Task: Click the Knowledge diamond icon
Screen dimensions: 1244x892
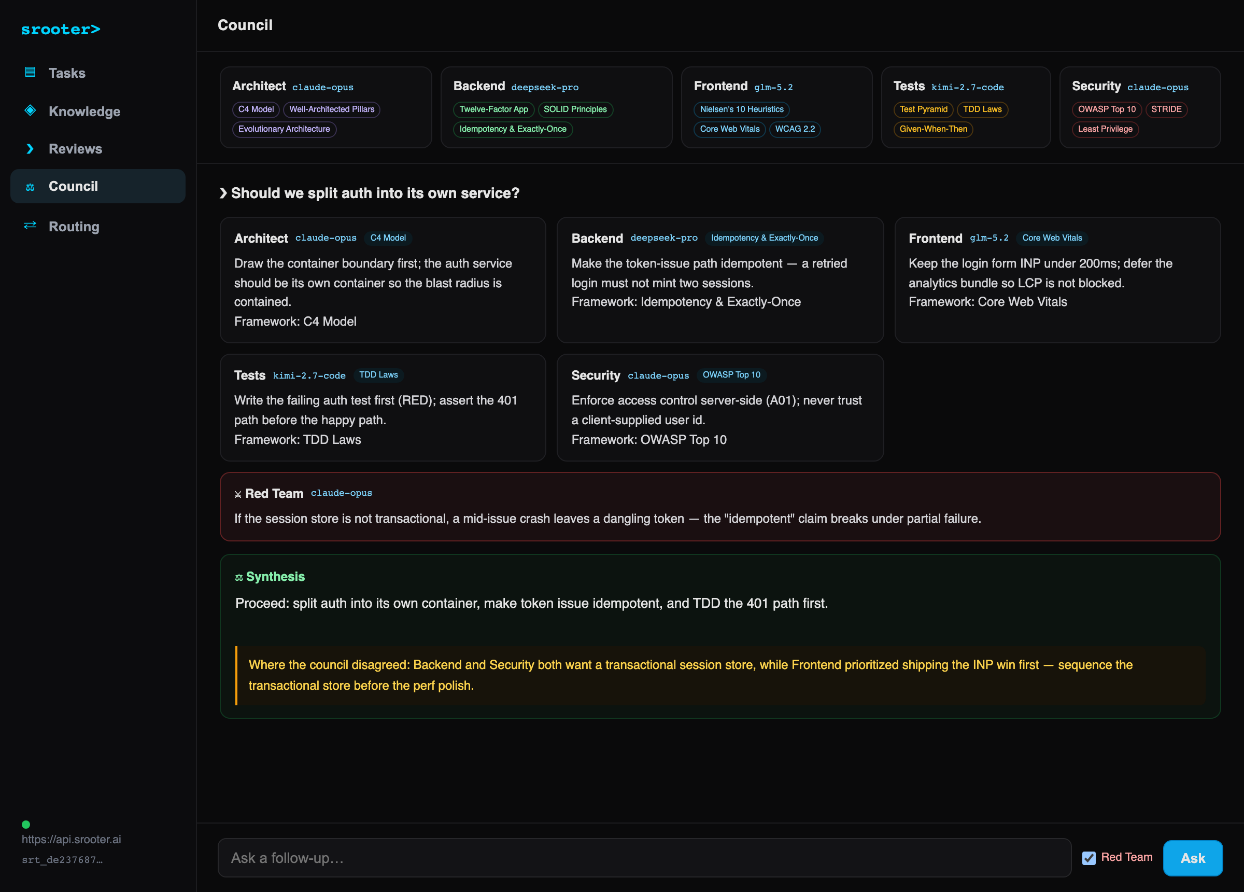Action: (30, 110)
